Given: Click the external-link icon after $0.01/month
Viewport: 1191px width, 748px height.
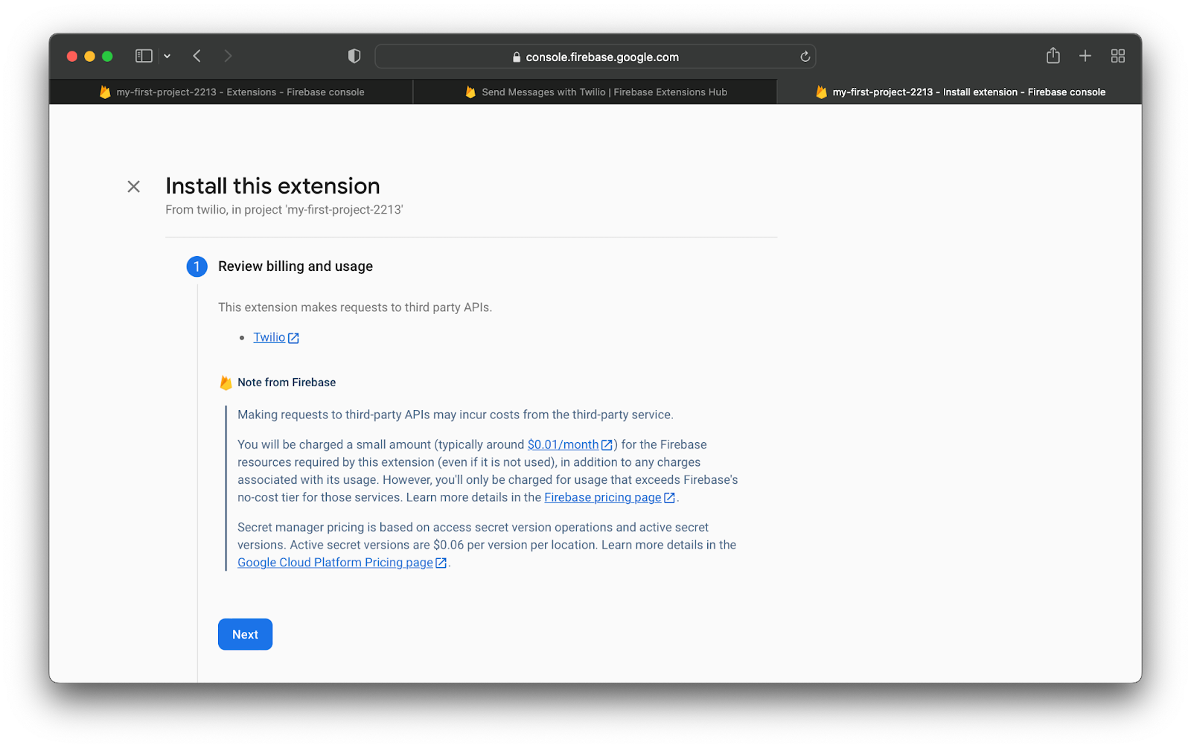Looking at the screenshot, I should click(x=607, y=445).
